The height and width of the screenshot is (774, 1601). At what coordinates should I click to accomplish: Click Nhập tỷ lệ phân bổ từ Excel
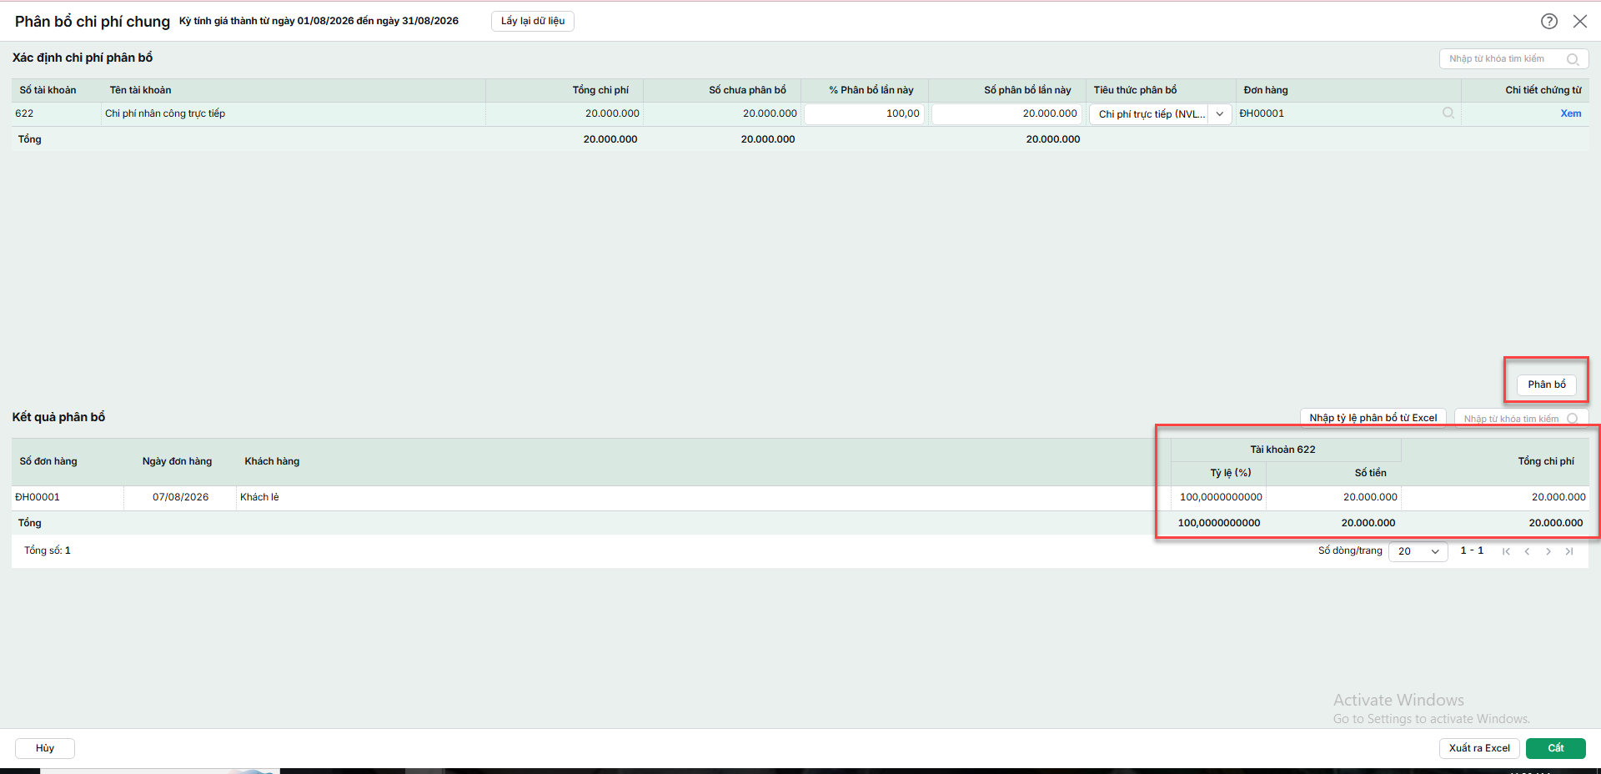[1373, 418]
